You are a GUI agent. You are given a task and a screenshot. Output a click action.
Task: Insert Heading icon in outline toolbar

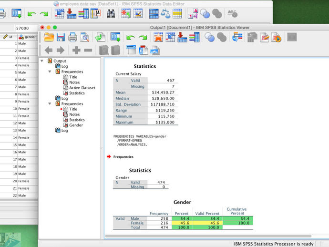coord(131,50)
